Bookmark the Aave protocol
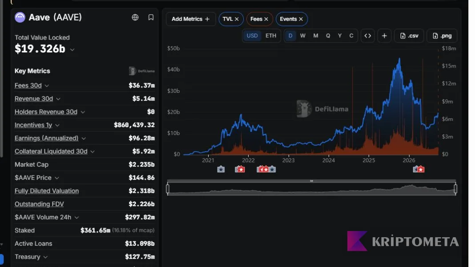Screen dimensions: 475x267 point(151,18)
